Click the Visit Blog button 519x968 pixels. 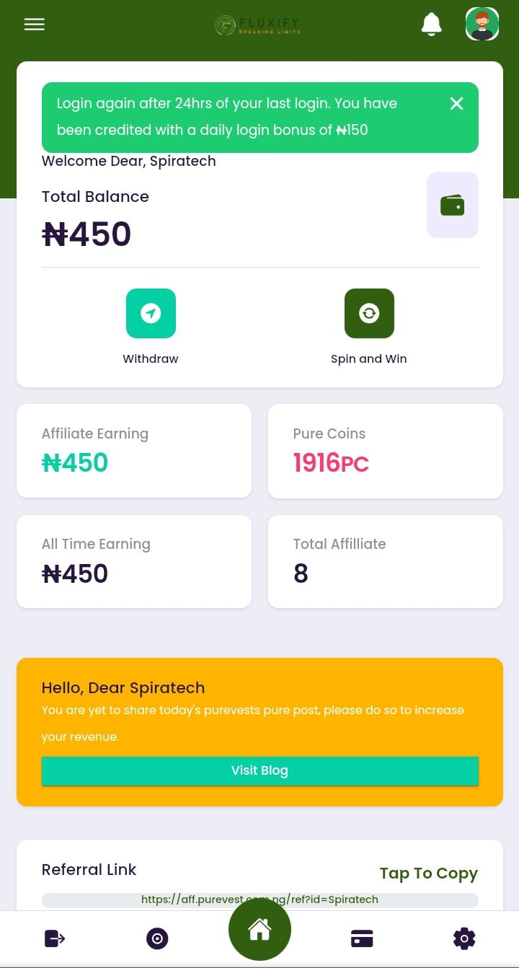(x=259, y=770)
